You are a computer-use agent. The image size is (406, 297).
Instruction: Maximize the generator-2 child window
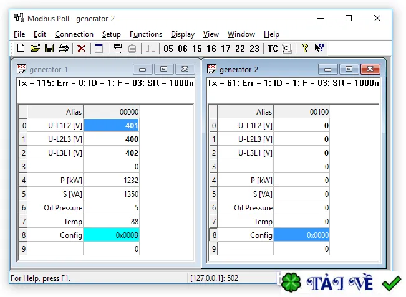349,69
